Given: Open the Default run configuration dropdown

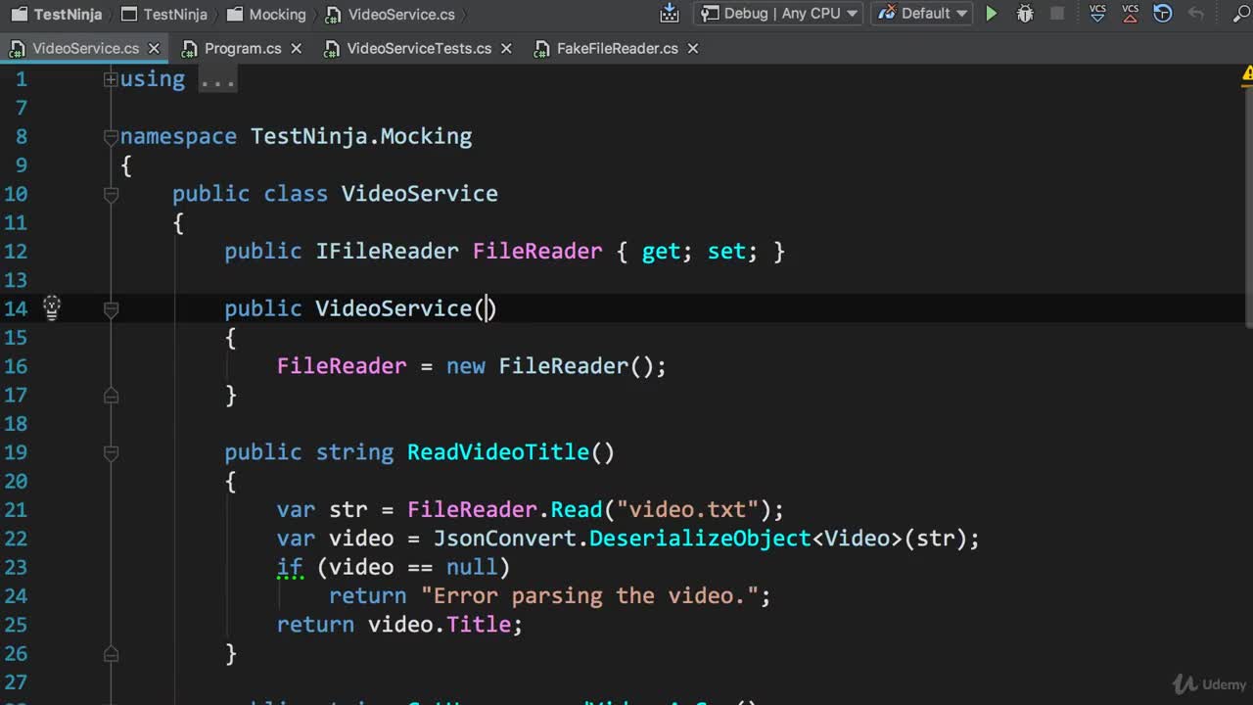Looking at the screenshot, I should tap(922, 14).
